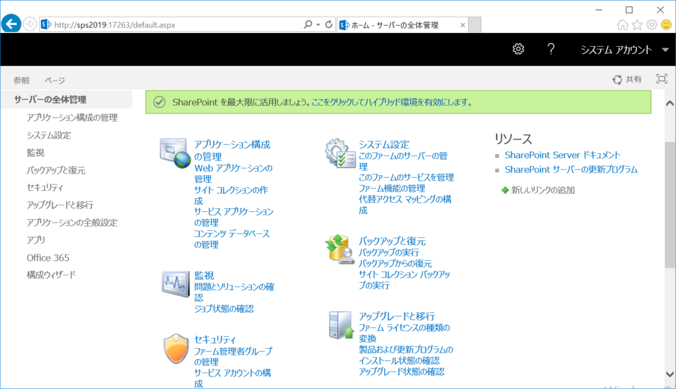Open ジョブ状態の確認 link
The width and height of the screenshot is (676, 389).
click(224, 308)
